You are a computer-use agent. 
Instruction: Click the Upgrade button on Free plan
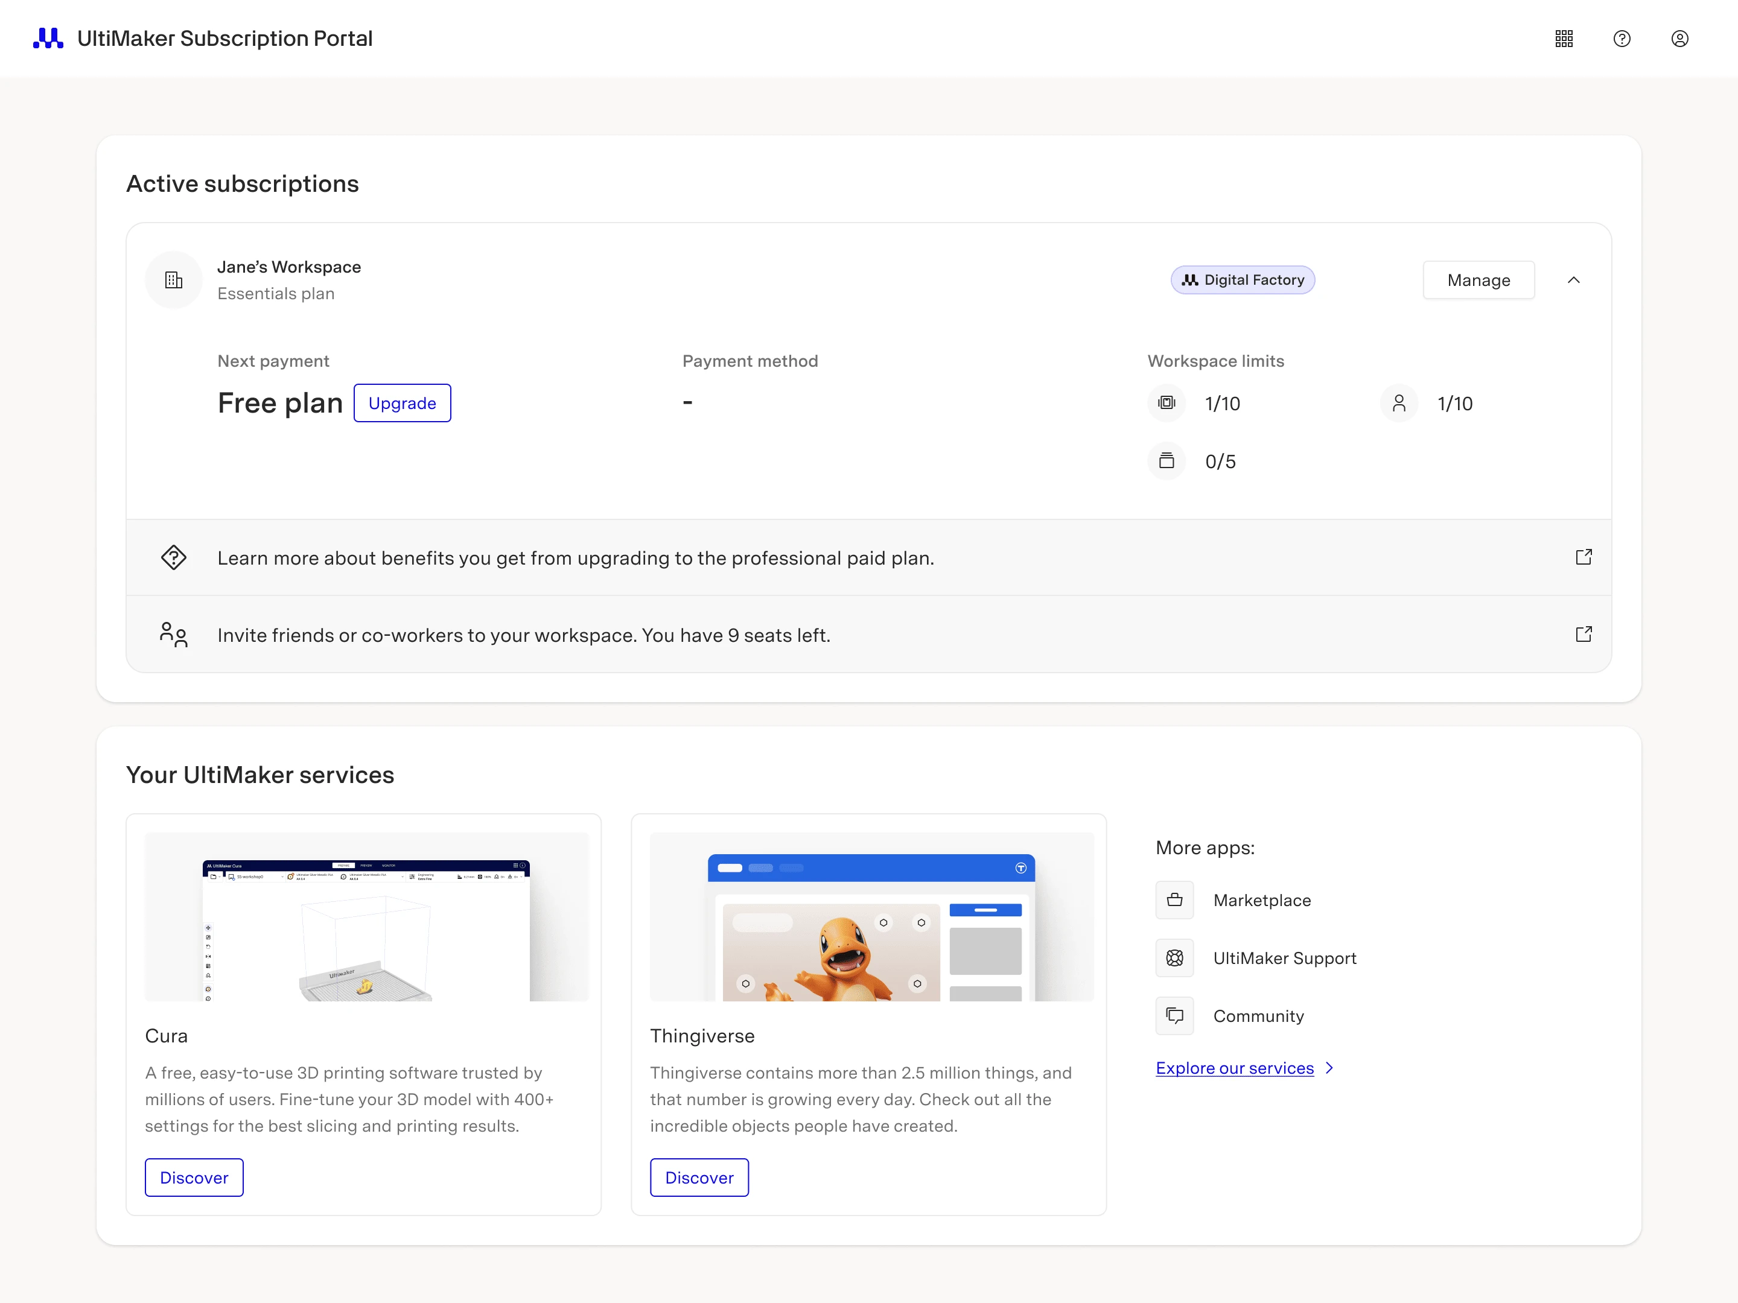click(401, 404)
